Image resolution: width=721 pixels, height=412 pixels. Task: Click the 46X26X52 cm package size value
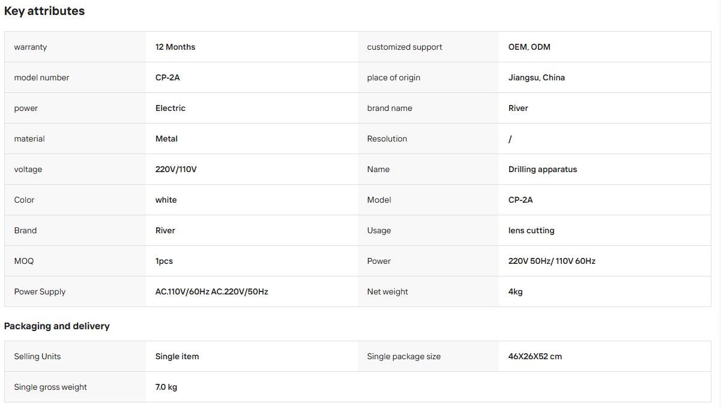[x=535, y=356]
